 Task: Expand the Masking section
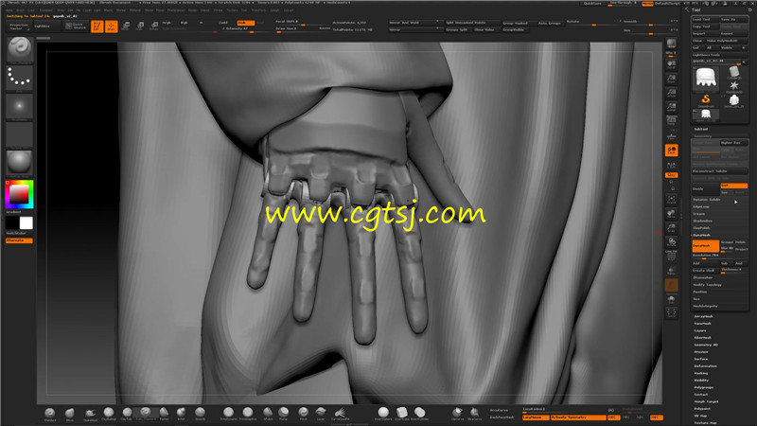701,373
